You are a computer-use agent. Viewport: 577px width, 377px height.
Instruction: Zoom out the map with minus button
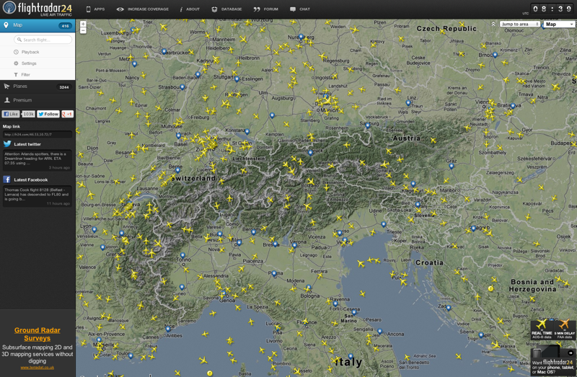point(83,30)
